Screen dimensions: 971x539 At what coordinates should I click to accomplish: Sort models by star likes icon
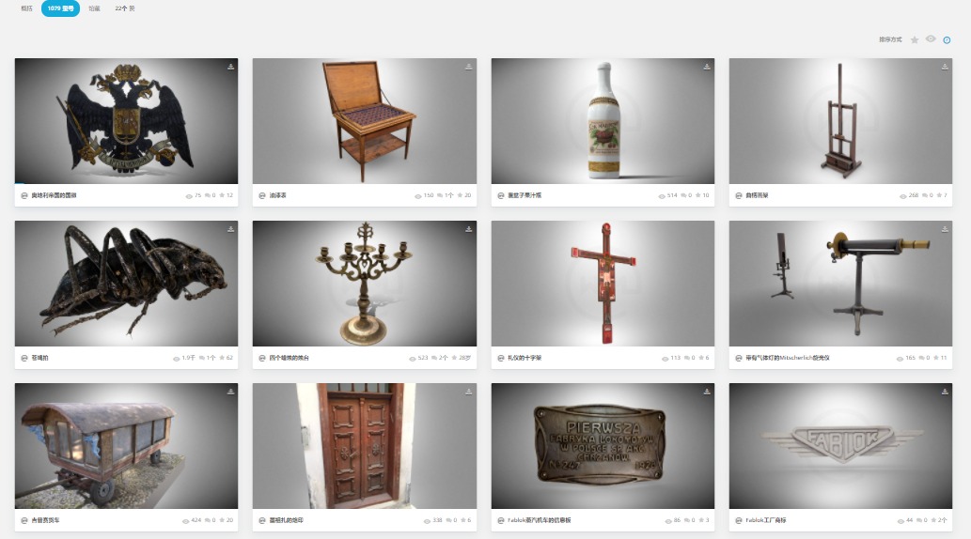click(x=914, y=40)
